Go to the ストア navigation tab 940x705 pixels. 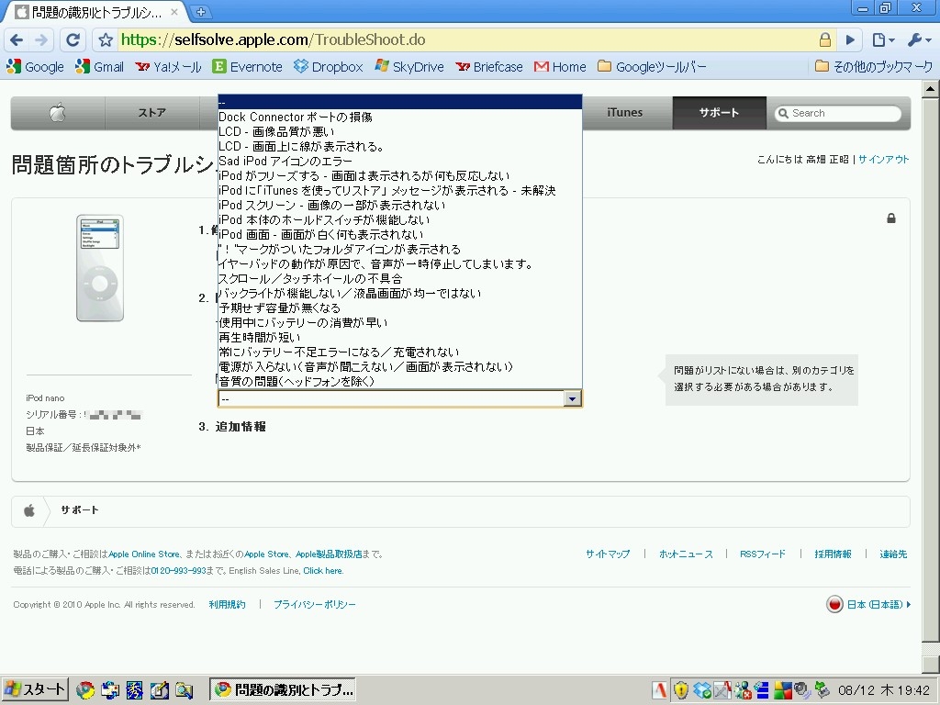[152, 113]
